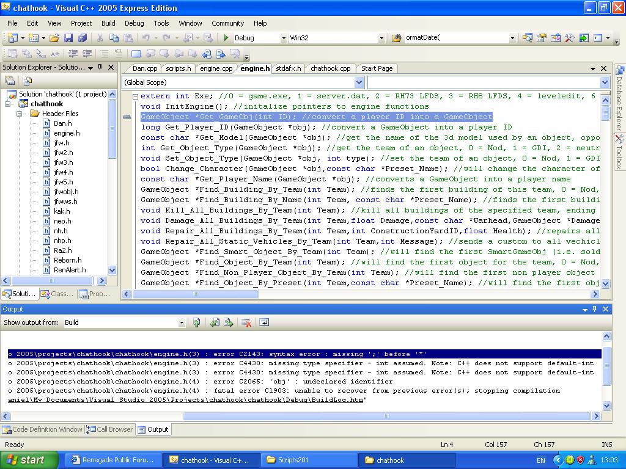Click the Increase Indent icon
Viewport: 626px width, 469px height.
87,54
